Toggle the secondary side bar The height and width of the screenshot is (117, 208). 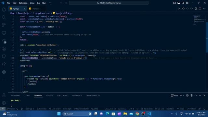tap(183, 3)
